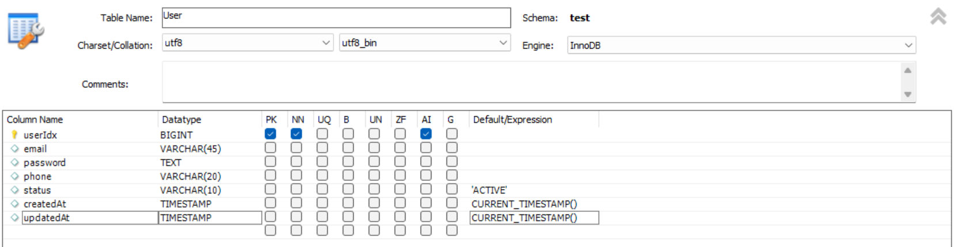Toggle UQ checkbox for the email column
Image resolution: width=954 pixels, height=247 pixels.
pos(322,148)
